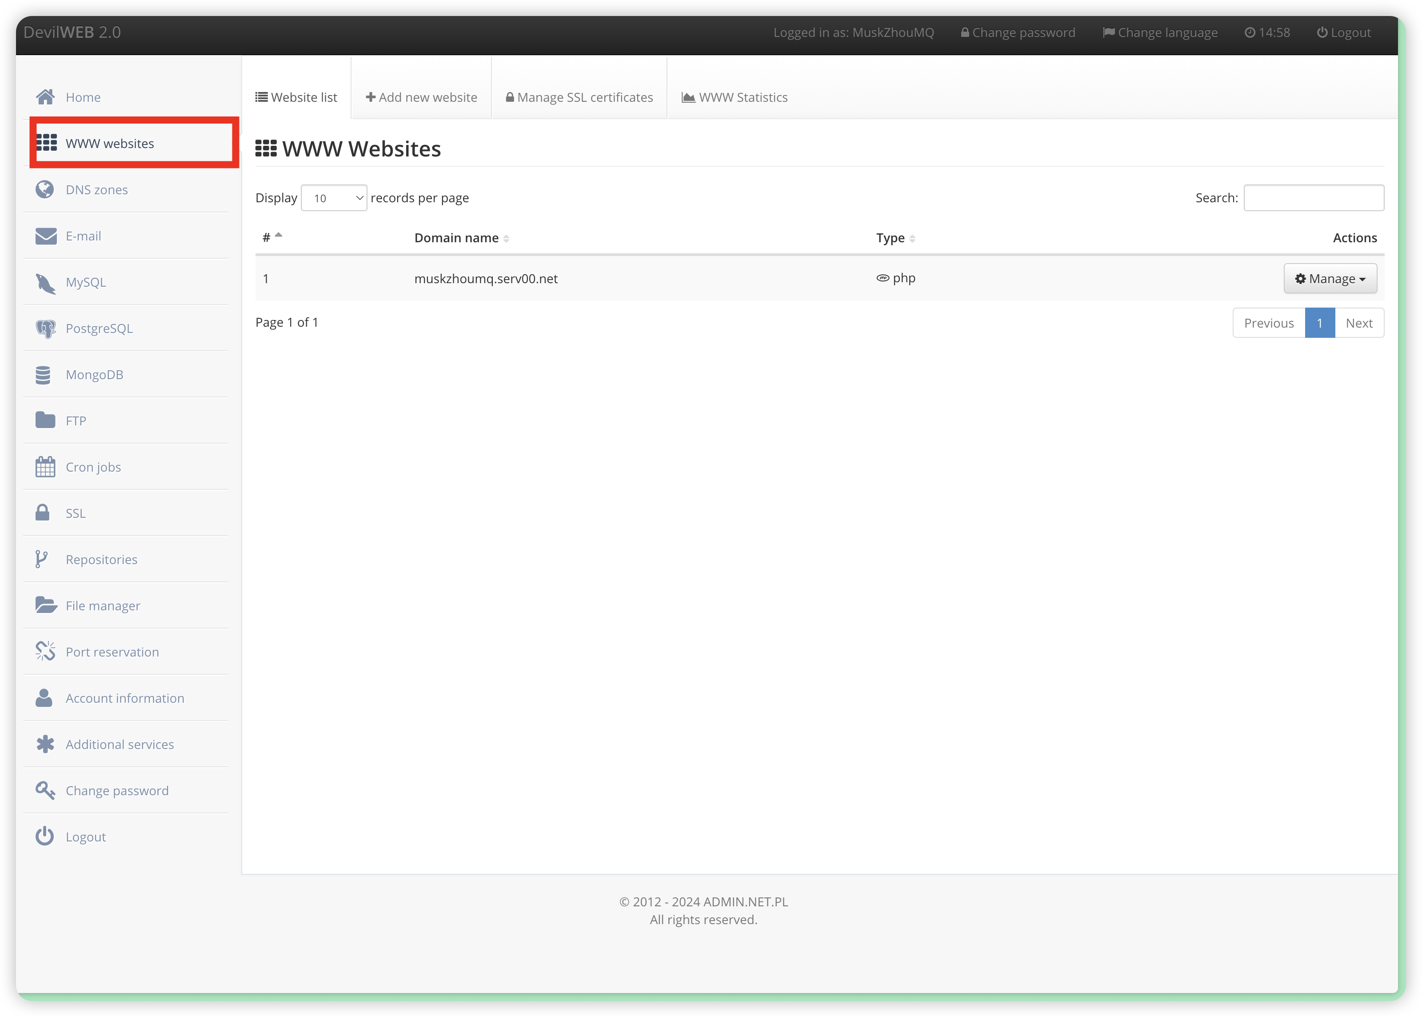Open the MongoDB database stack icon

click(x=43, y=375)
